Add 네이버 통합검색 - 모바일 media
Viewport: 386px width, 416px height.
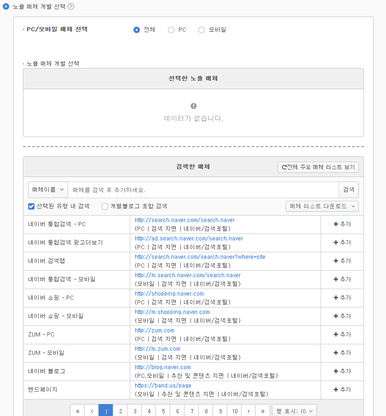[x=342, y=279]
